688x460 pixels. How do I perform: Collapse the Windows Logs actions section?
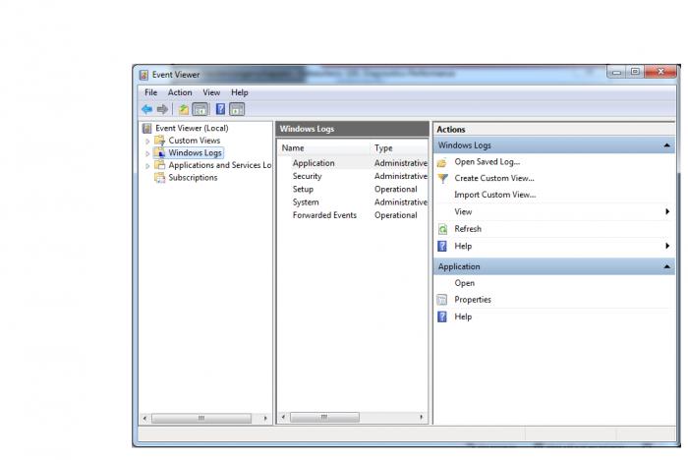pos(666,145)
